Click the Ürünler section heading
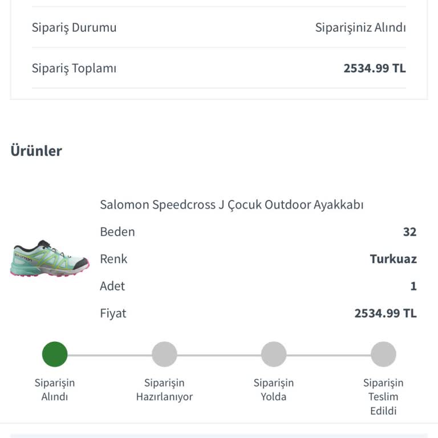 point(36,151)
